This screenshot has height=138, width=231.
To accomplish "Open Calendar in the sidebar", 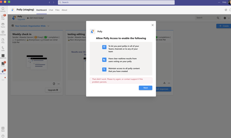I will (3, 33).
